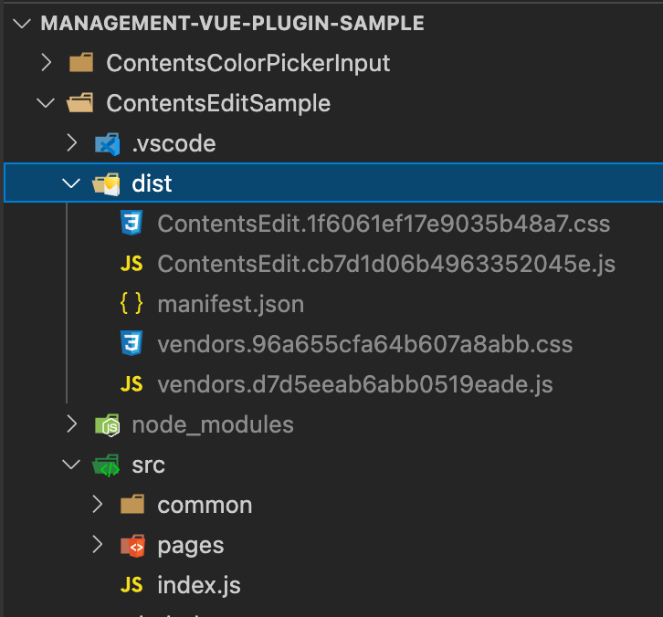Expand the ContentsColorPickerInput folder chevron
663x617 pixels.
(46, 63)
